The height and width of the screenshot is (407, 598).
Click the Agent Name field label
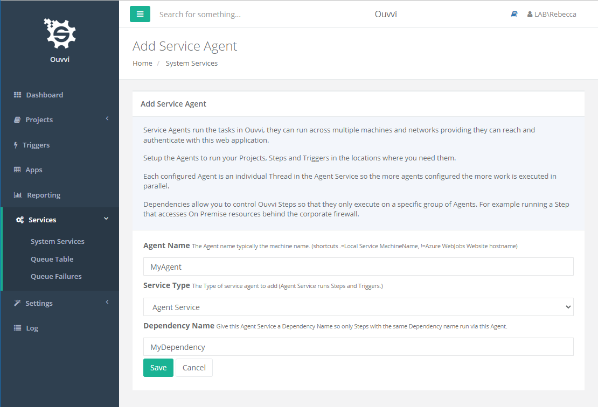[x=166, y=246]
